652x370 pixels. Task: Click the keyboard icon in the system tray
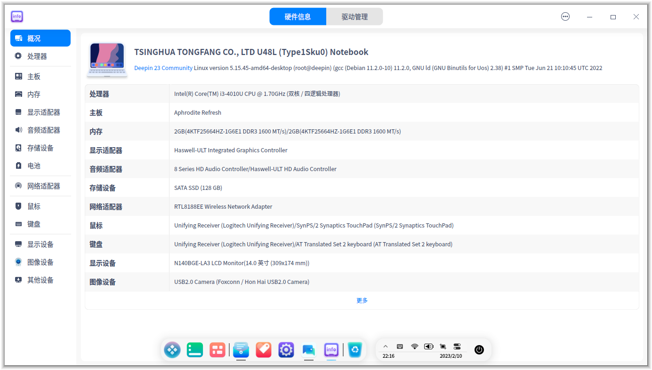click(x=400, y=346)
